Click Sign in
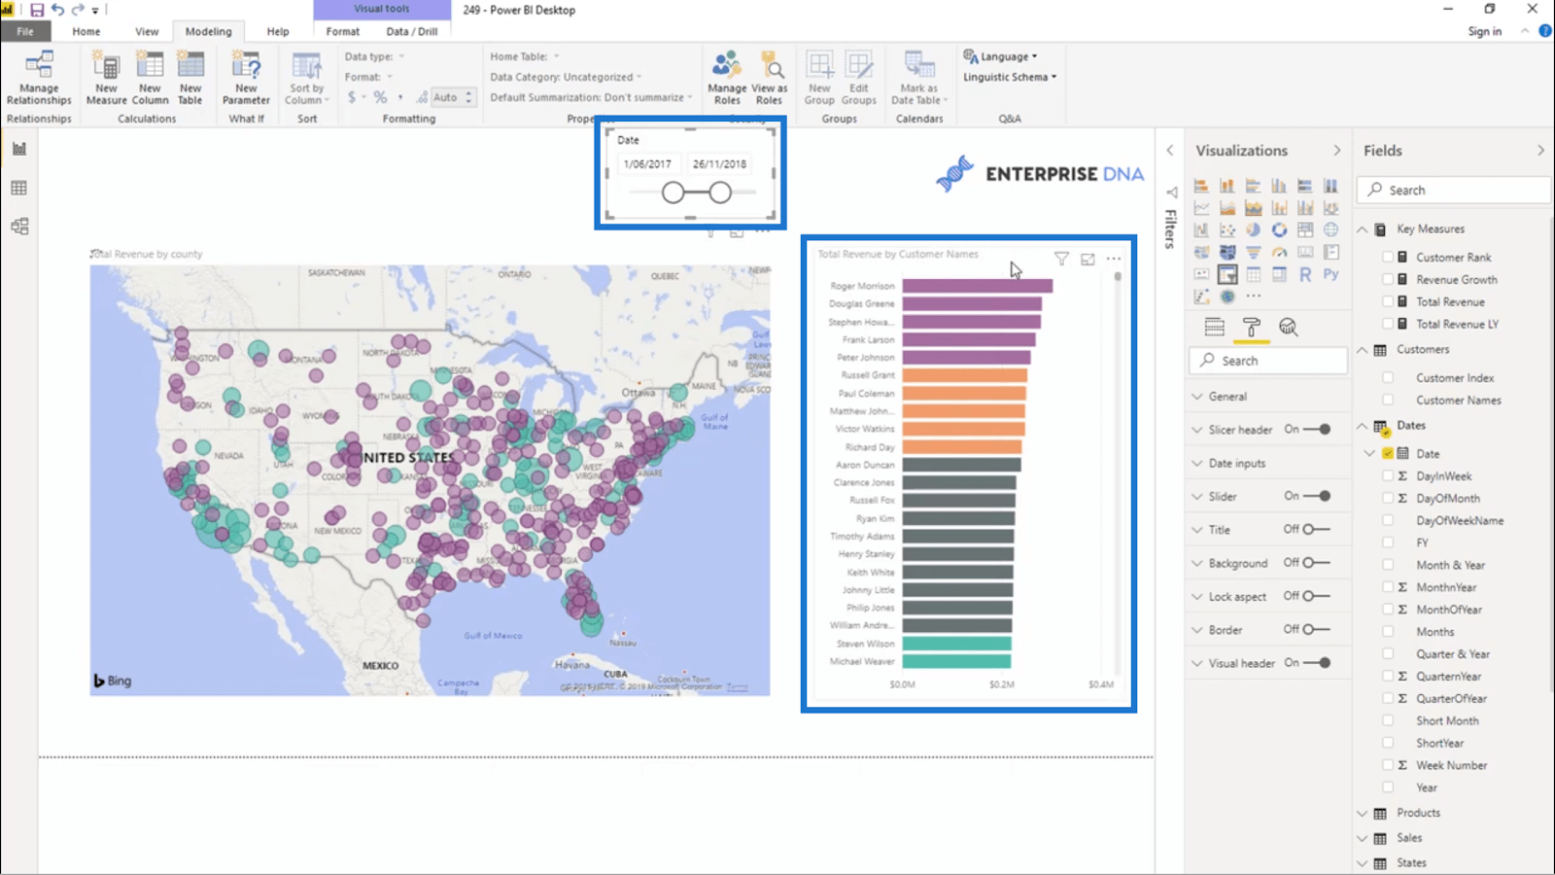1555x875 pixels. coord(1484,31)
